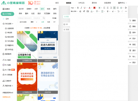This screenshot has width=138, height=101.
Task: Switch to 单素材 in the left sidebar
Action: click(6, 9)
